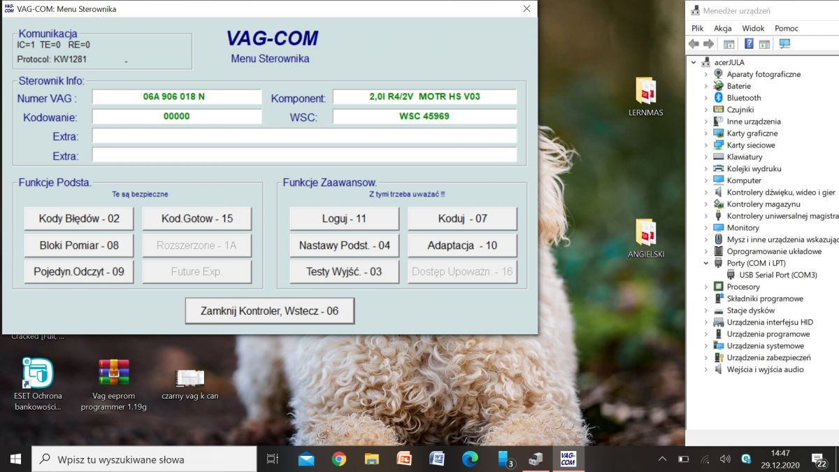Expand Aparaty fotograficzne node
Screen dimensions: 839x472
point(705,74)
